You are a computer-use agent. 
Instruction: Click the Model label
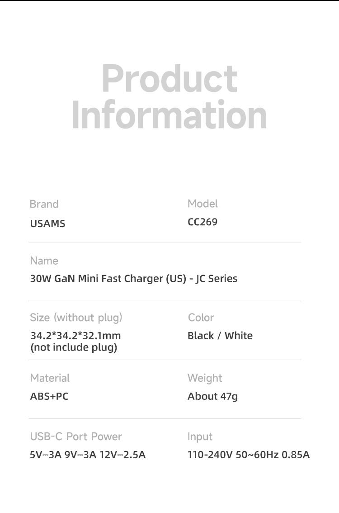(202, 204)
